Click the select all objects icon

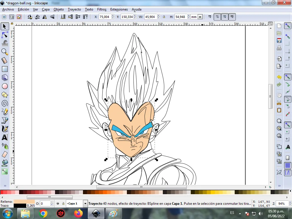coord(4,17)
